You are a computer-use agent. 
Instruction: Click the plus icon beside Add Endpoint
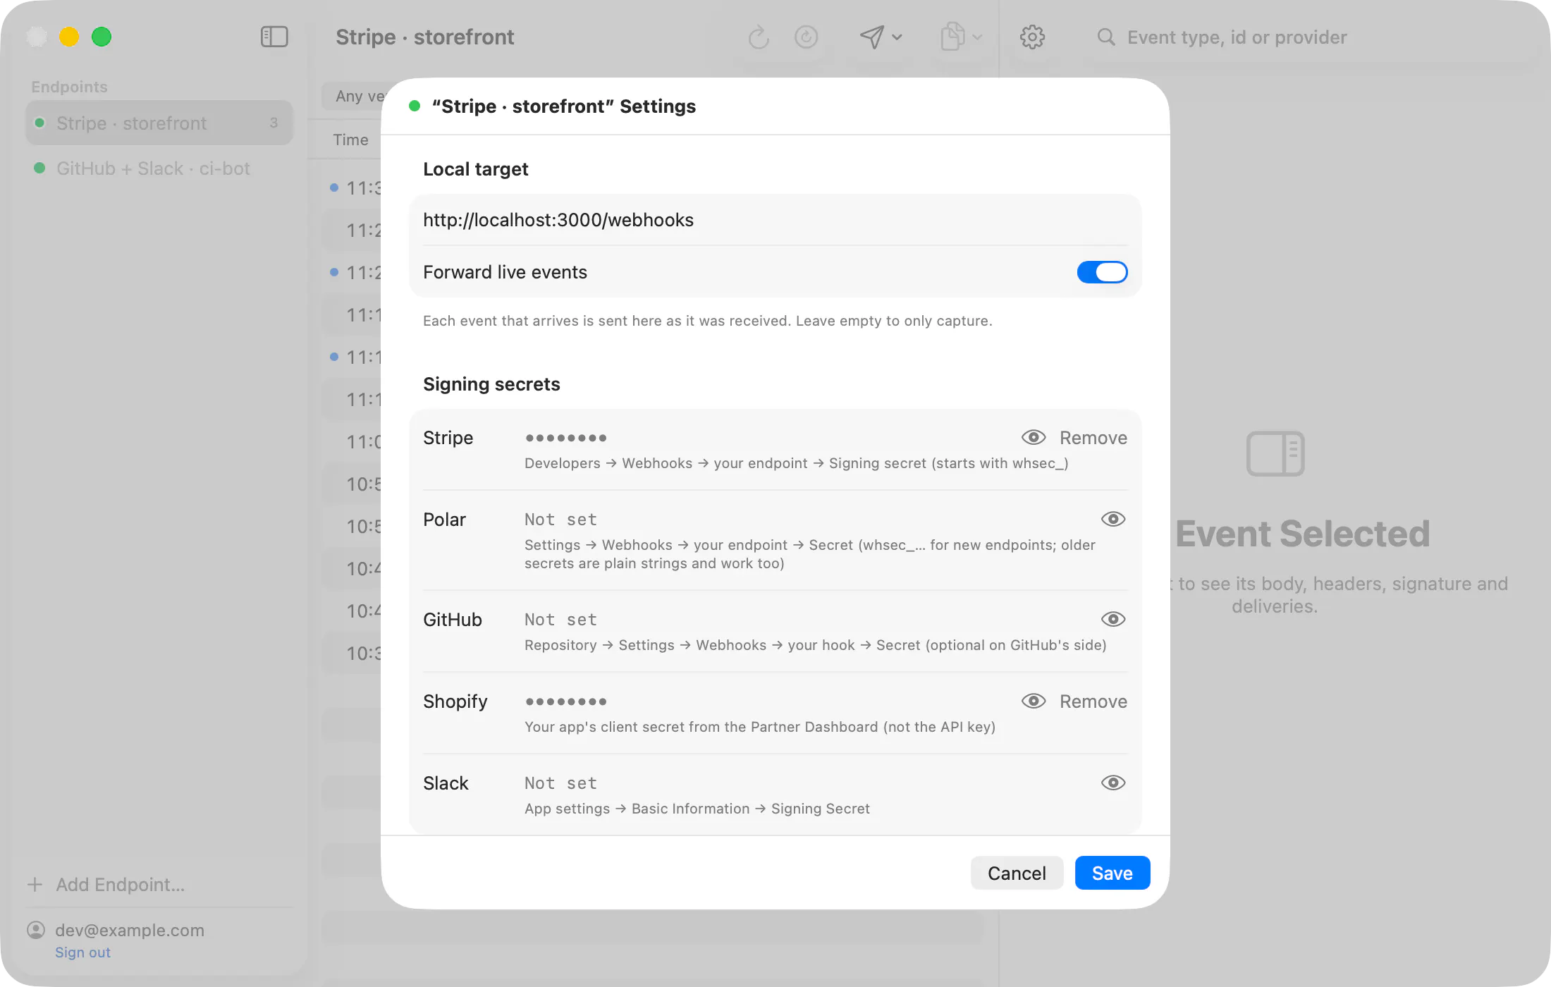coord(35,884)
